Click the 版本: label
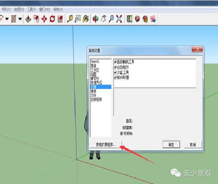This screenshot has height=184, width=218. 129,121
